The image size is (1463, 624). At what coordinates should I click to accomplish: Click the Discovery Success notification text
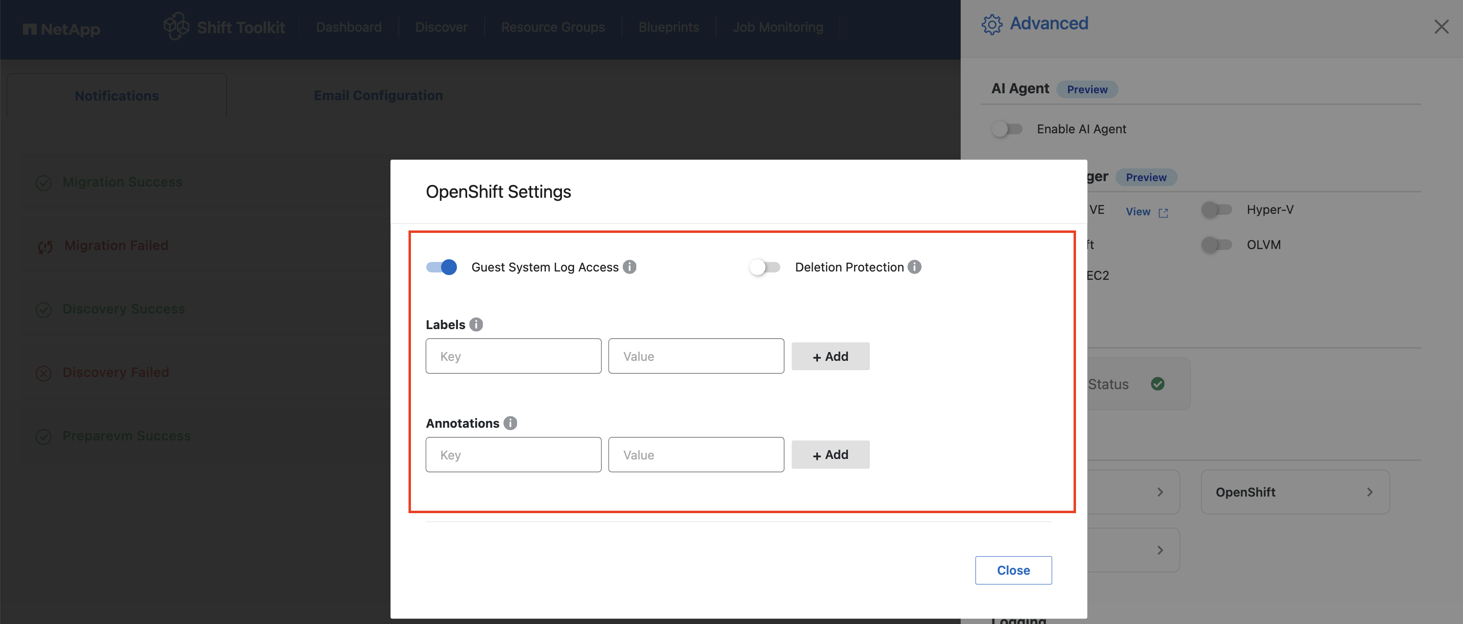[x=124, y=309]
